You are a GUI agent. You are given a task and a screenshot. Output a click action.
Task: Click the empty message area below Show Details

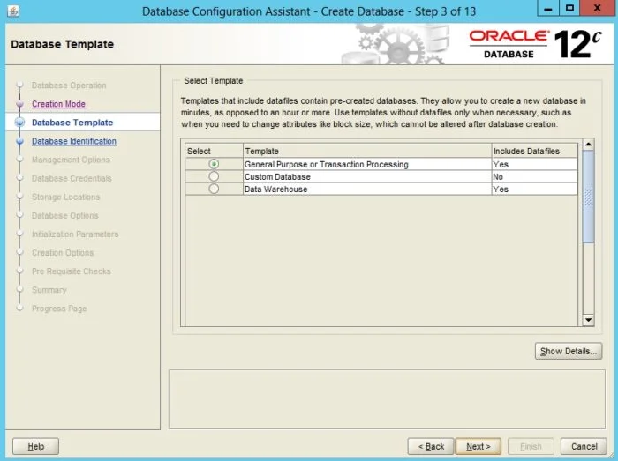point(387,398)
